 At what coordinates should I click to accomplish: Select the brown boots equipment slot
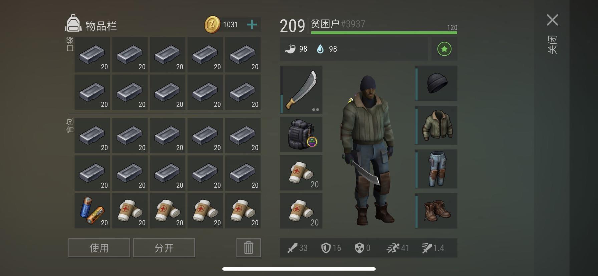click(436, 211)
